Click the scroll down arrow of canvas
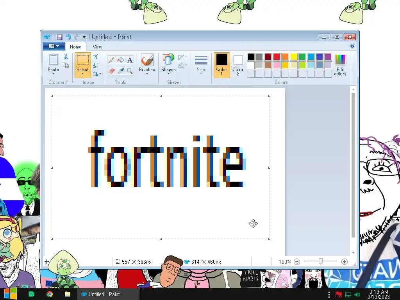400x300 pixels. (353, 253)
